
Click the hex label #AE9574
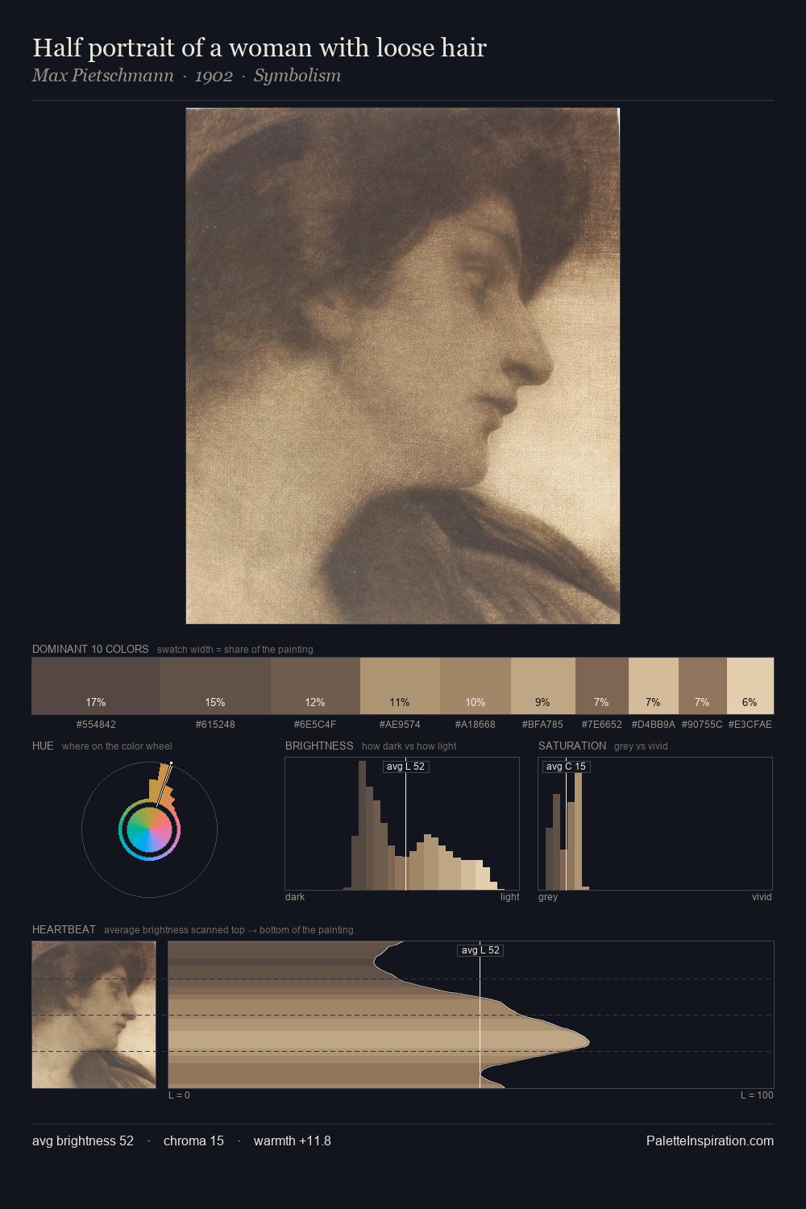(x=400, y=725)
